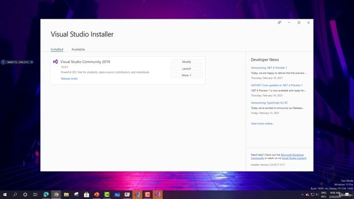Open Cortana circle in the taskbar
Image resolution: width=354 pixels, height=199 pixels.
25,195
